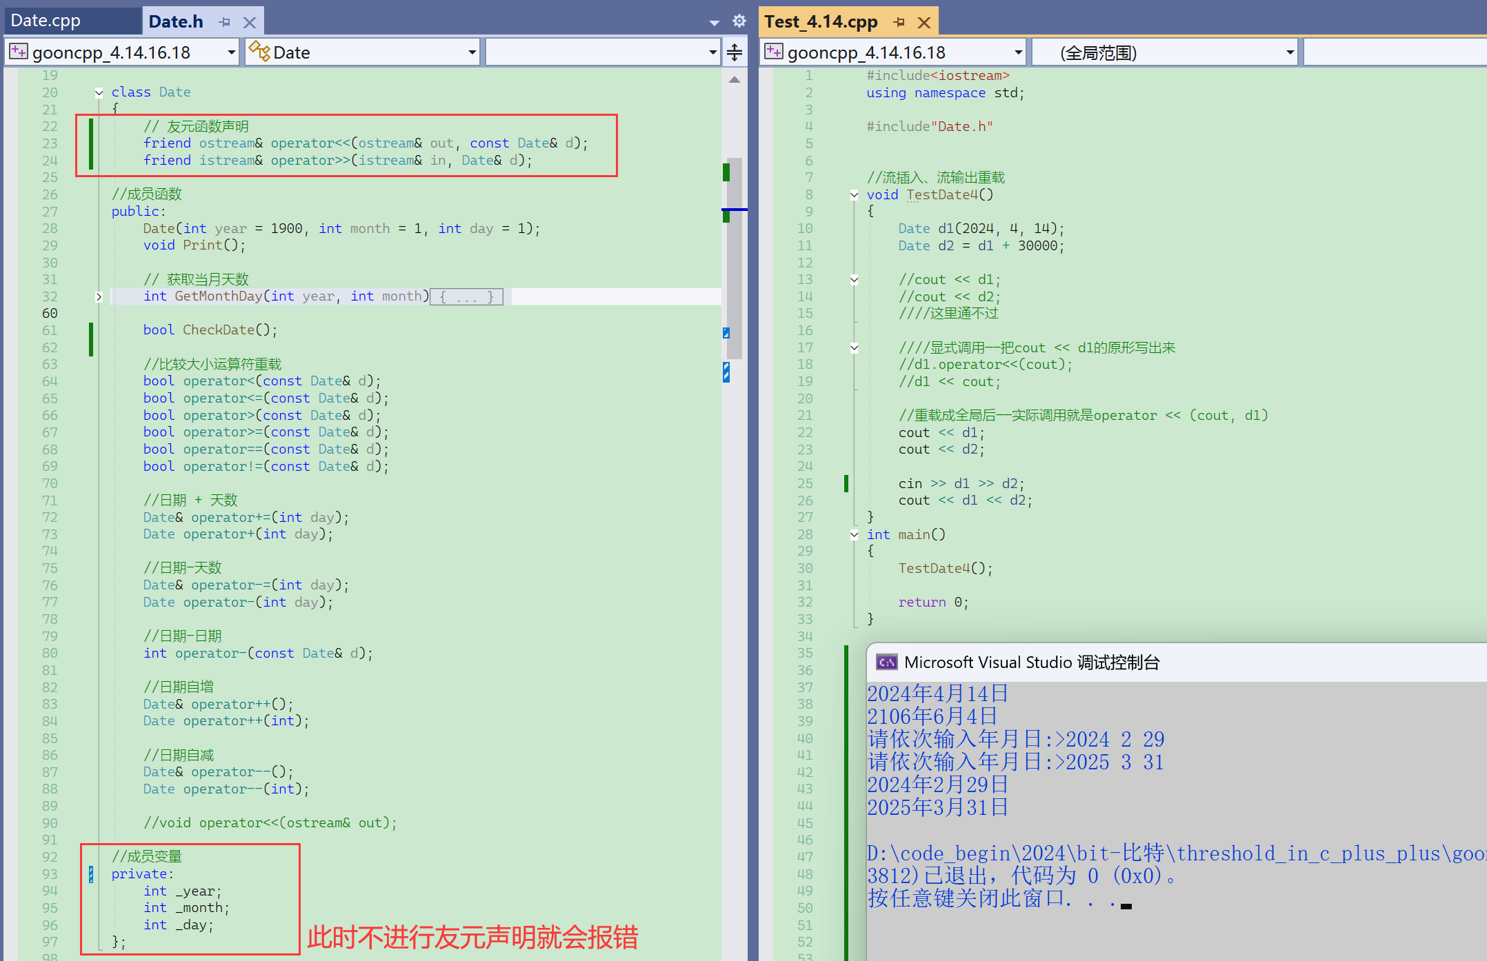This screenshot has height=961, width=1487.
Task: Click the class icon beside Date dropdown
Action: pos(259,51)
